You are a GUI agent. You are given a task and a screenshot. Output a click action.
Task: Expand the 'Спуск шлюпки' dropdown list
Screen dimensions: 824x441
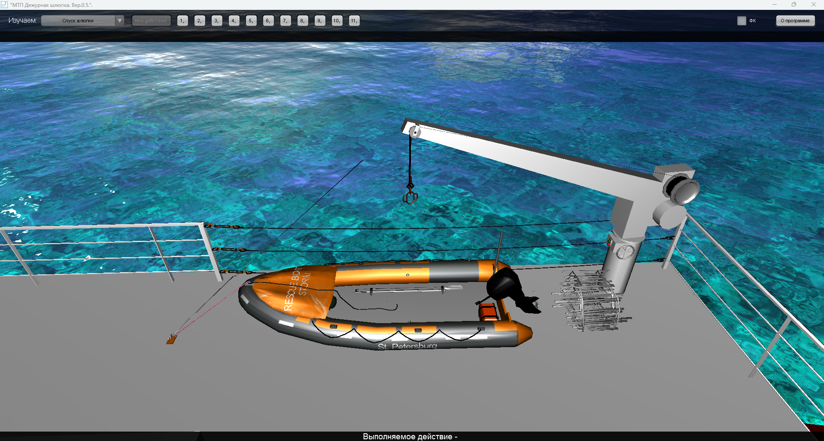coord(119,21)
